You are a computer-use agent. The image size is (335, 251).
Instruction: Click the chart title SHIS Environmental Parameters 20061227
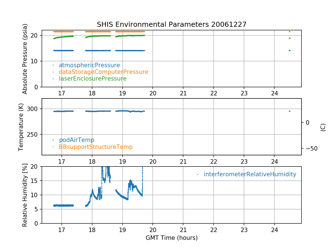[171, 25]
